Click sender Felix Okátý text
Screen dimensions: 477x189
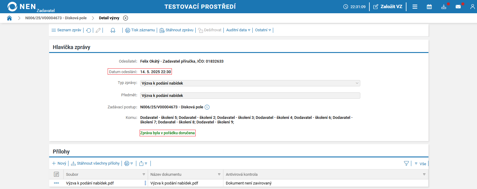[x=182, y=61]
